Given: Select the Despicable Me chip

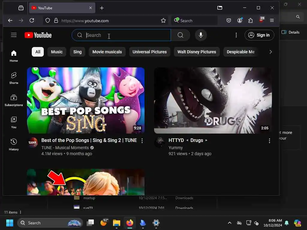Looking at the screenshot, I should coord(241,52).
